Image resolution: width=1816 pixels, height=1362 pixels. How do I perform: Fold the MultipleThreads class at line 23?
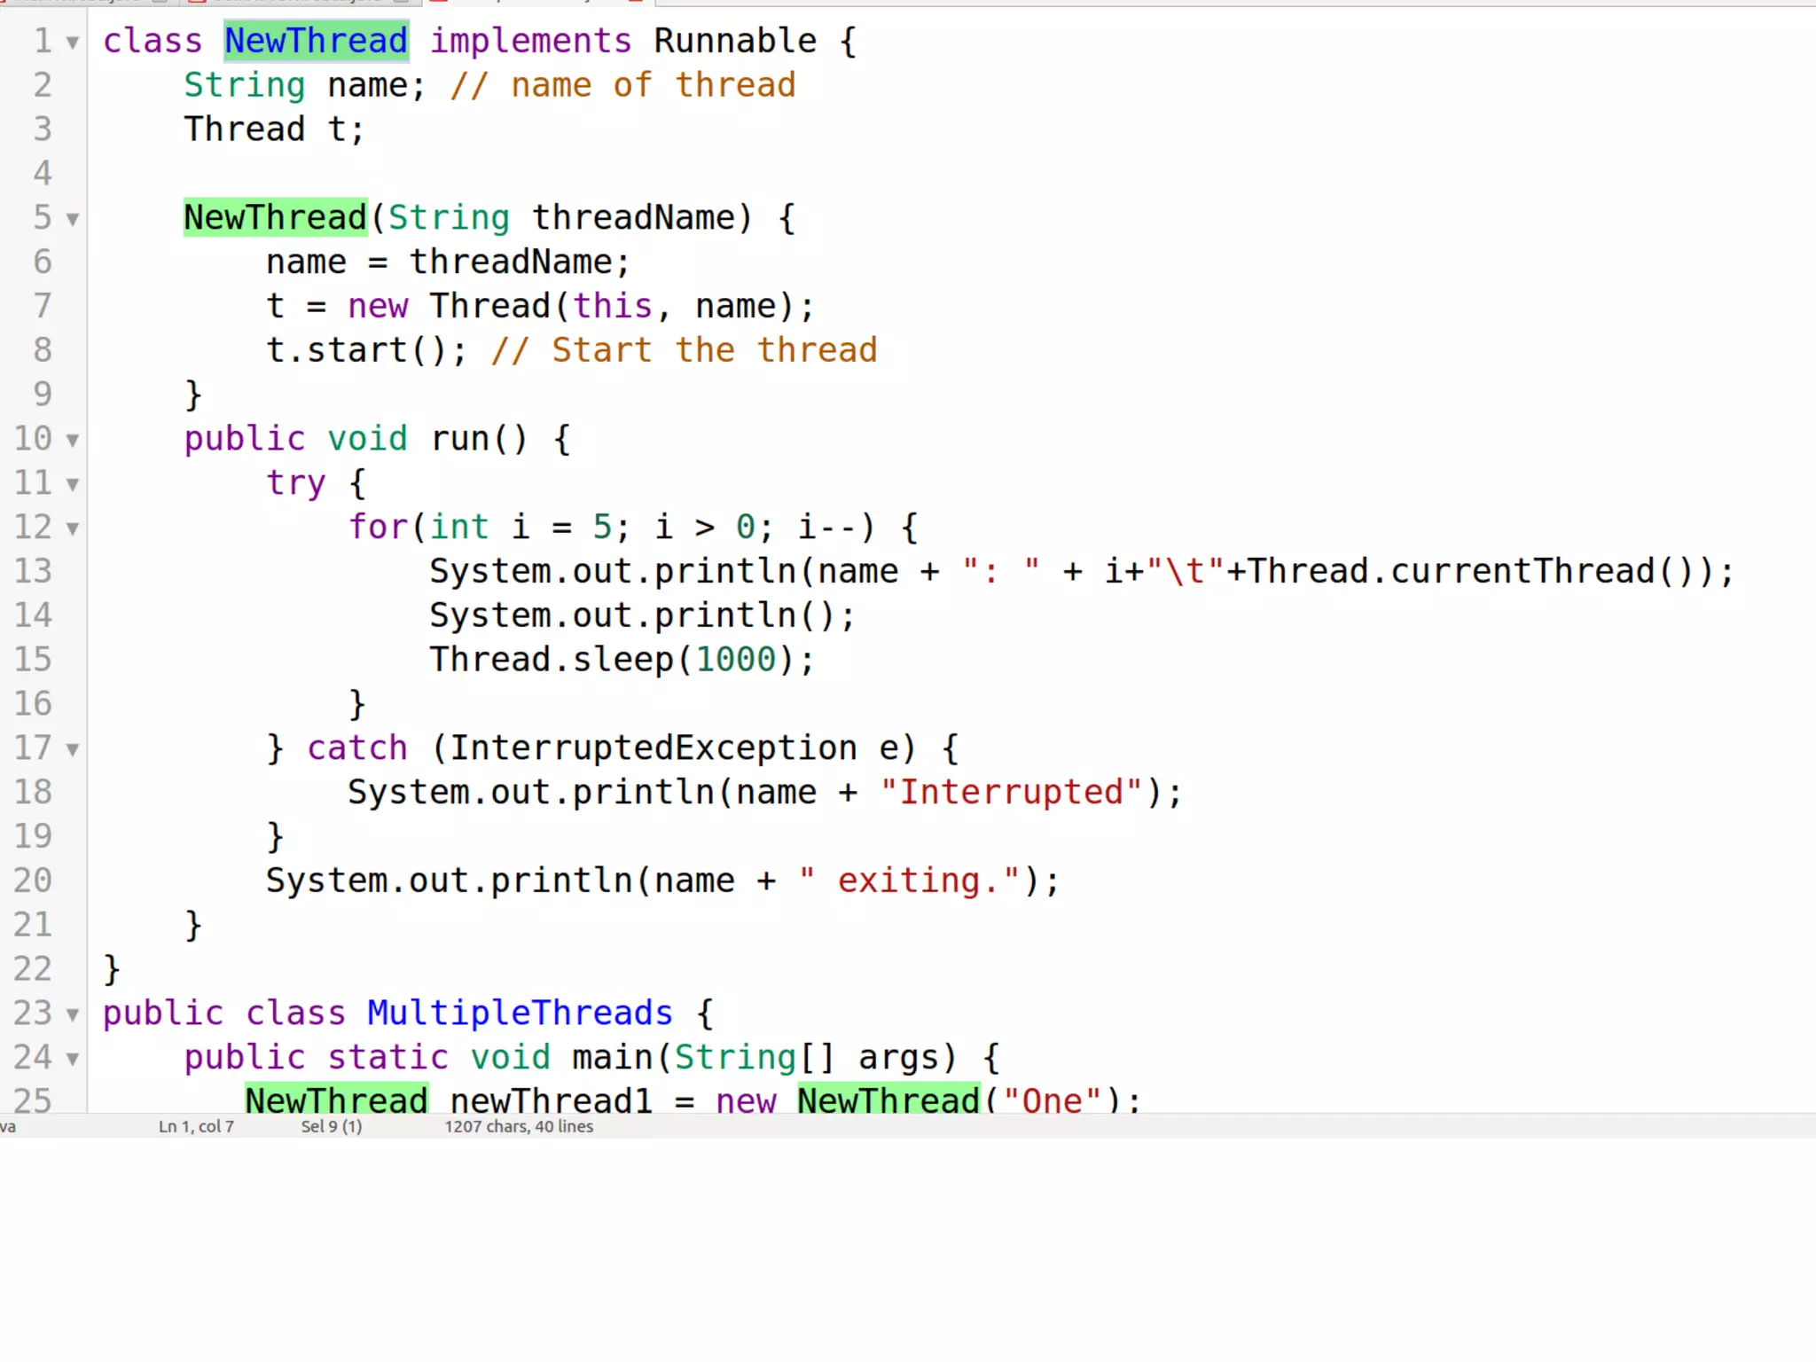73,1014
